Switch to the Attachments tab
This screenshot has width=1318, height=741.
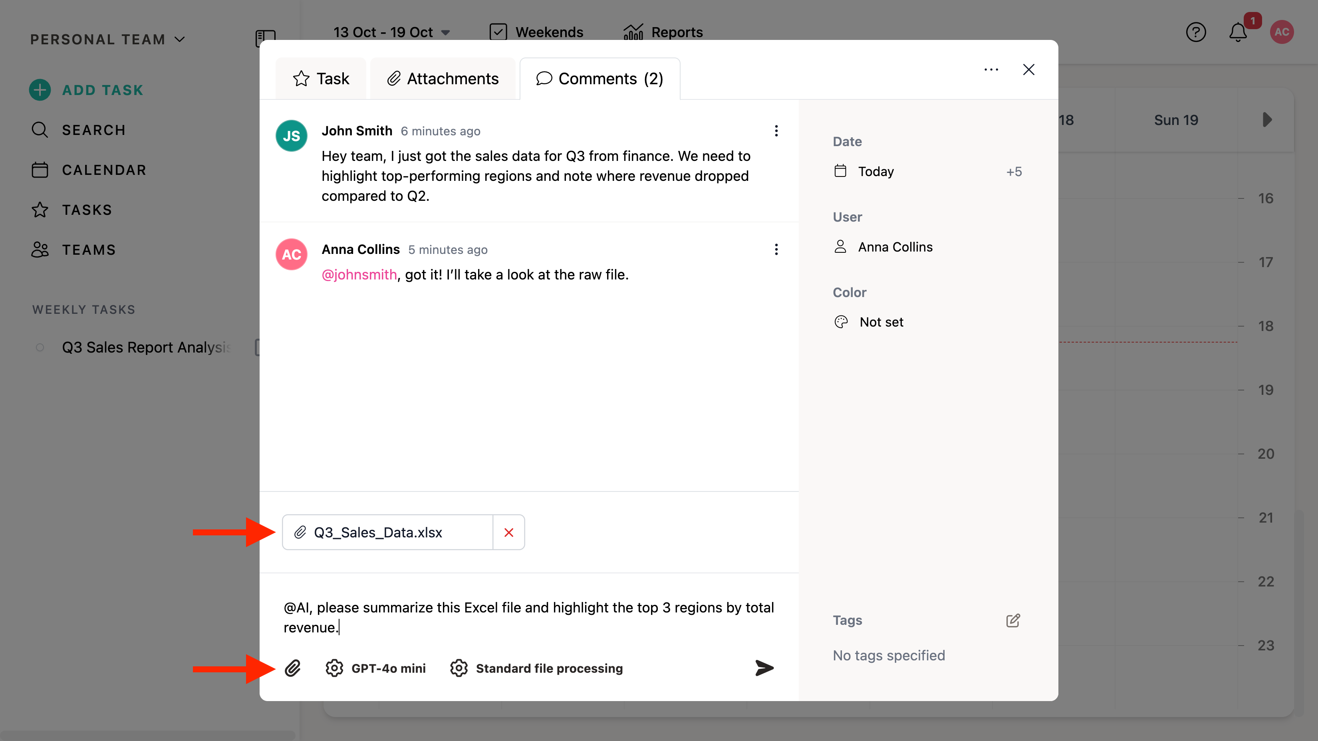click(443, 79)
